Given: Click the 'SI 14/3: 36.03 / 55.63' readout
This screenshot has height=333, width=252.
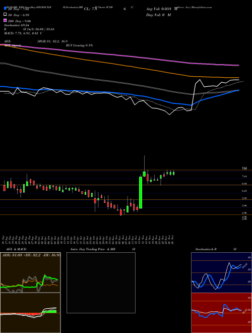Looking at the screenshot, I should [39, 29].
